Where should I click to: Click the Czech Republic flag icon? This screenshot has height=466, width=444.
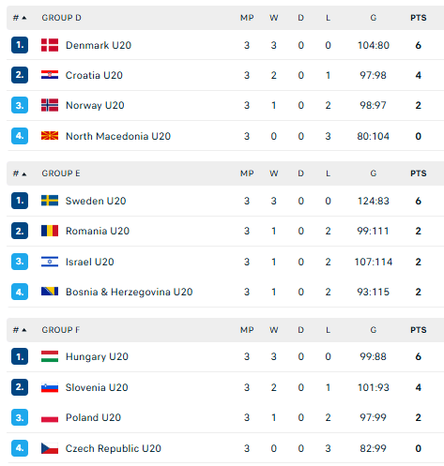(50, 448)
